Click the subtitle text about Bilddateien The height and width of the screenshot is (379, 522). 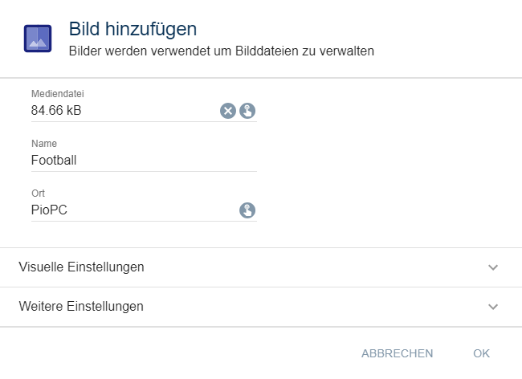coord(222,51)
